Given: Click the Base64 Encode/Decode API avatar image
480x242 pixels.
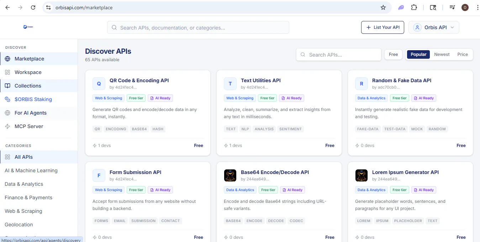Looking at the screenshot, I should coord(230,175).
